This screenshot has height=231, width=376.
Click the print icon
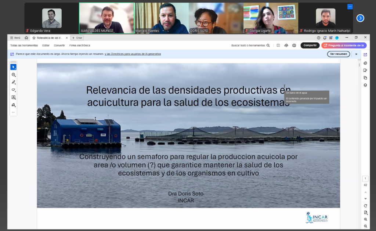(294, 46)
